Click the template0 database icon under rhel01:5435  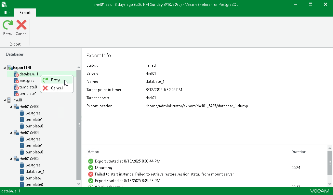[22, 185]
